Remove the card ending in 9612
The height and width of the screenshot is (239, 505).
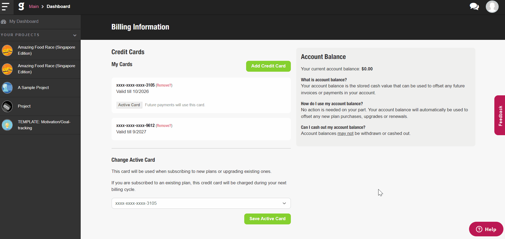(164, 126)
